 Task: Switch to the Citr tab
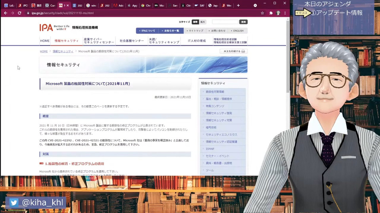(x=186, y=5)
